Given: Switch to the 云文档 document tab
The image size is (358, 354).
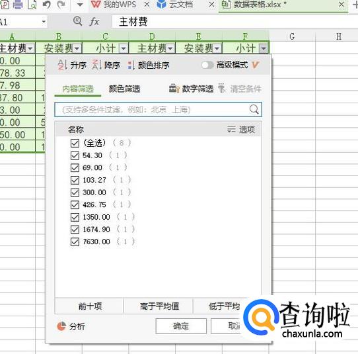Looking at the screenshot, I should [175, 5].
